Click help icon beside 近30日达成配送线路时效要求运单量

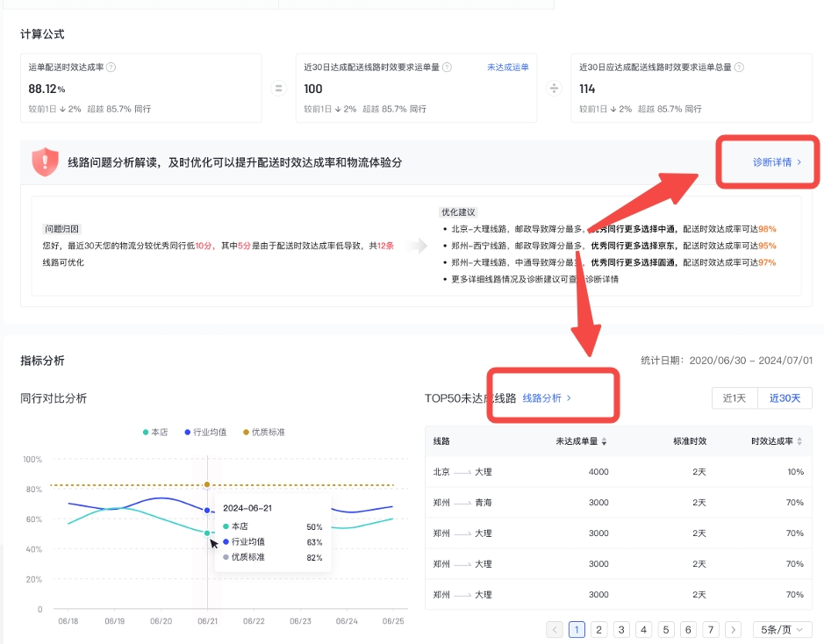[447, 68]
